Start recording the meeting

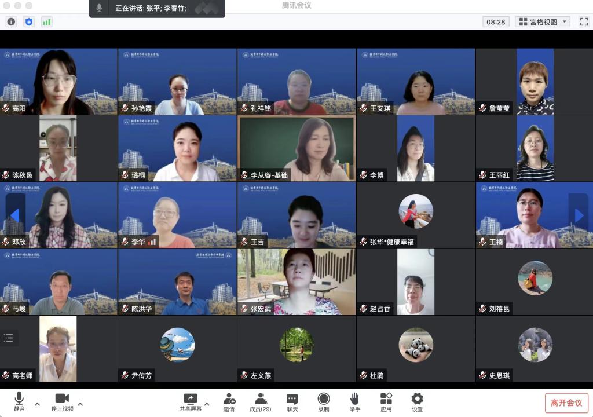323,401
